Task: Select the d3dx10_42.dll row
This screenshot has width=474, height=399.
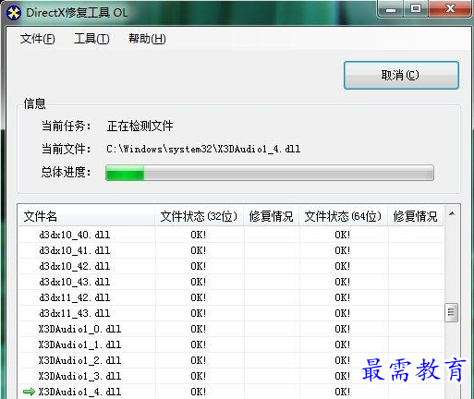Action: 231,266
